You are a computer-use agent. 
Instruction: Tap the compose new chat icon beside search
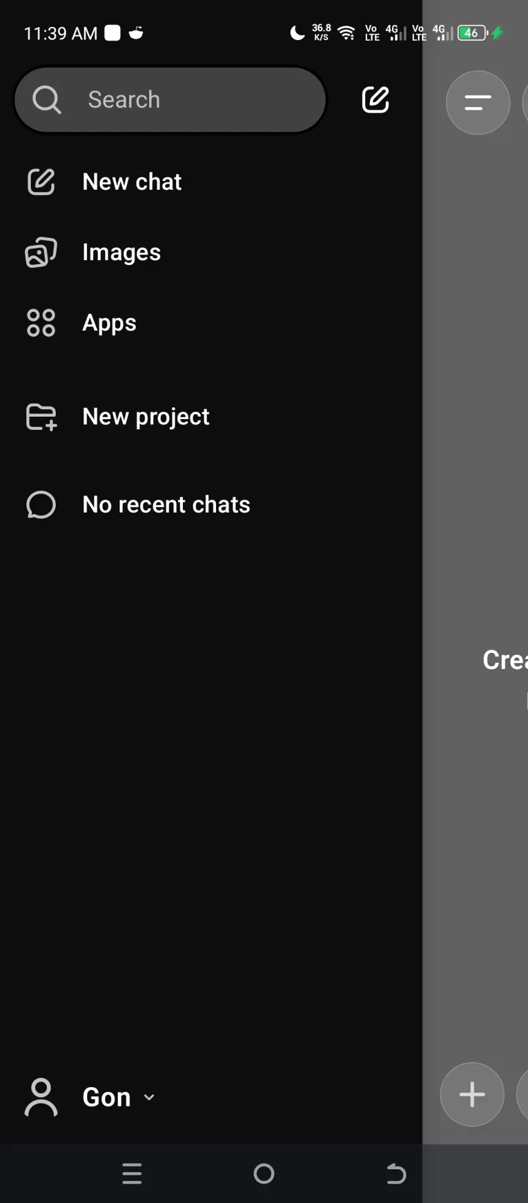375,100
